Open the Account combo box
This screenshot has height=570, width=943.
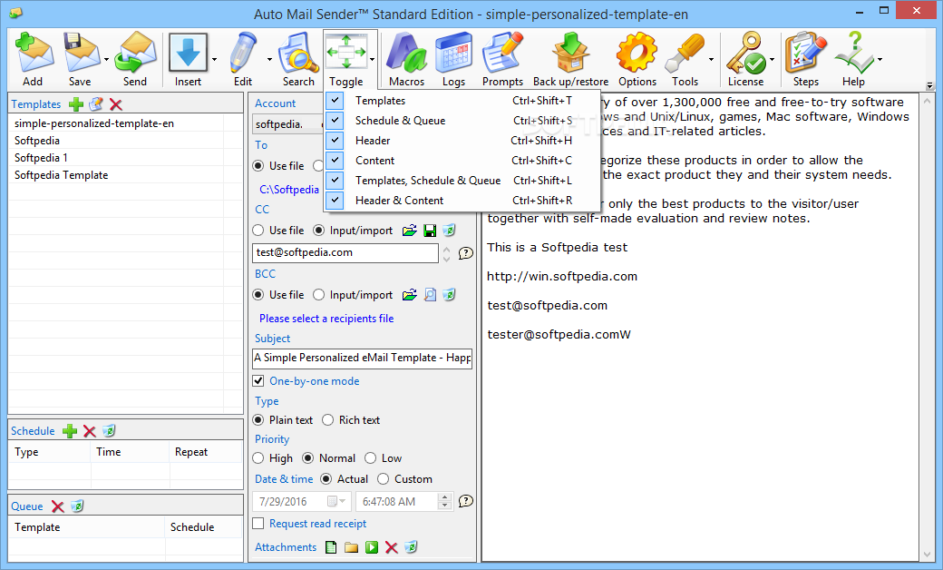tap(287, 124)
